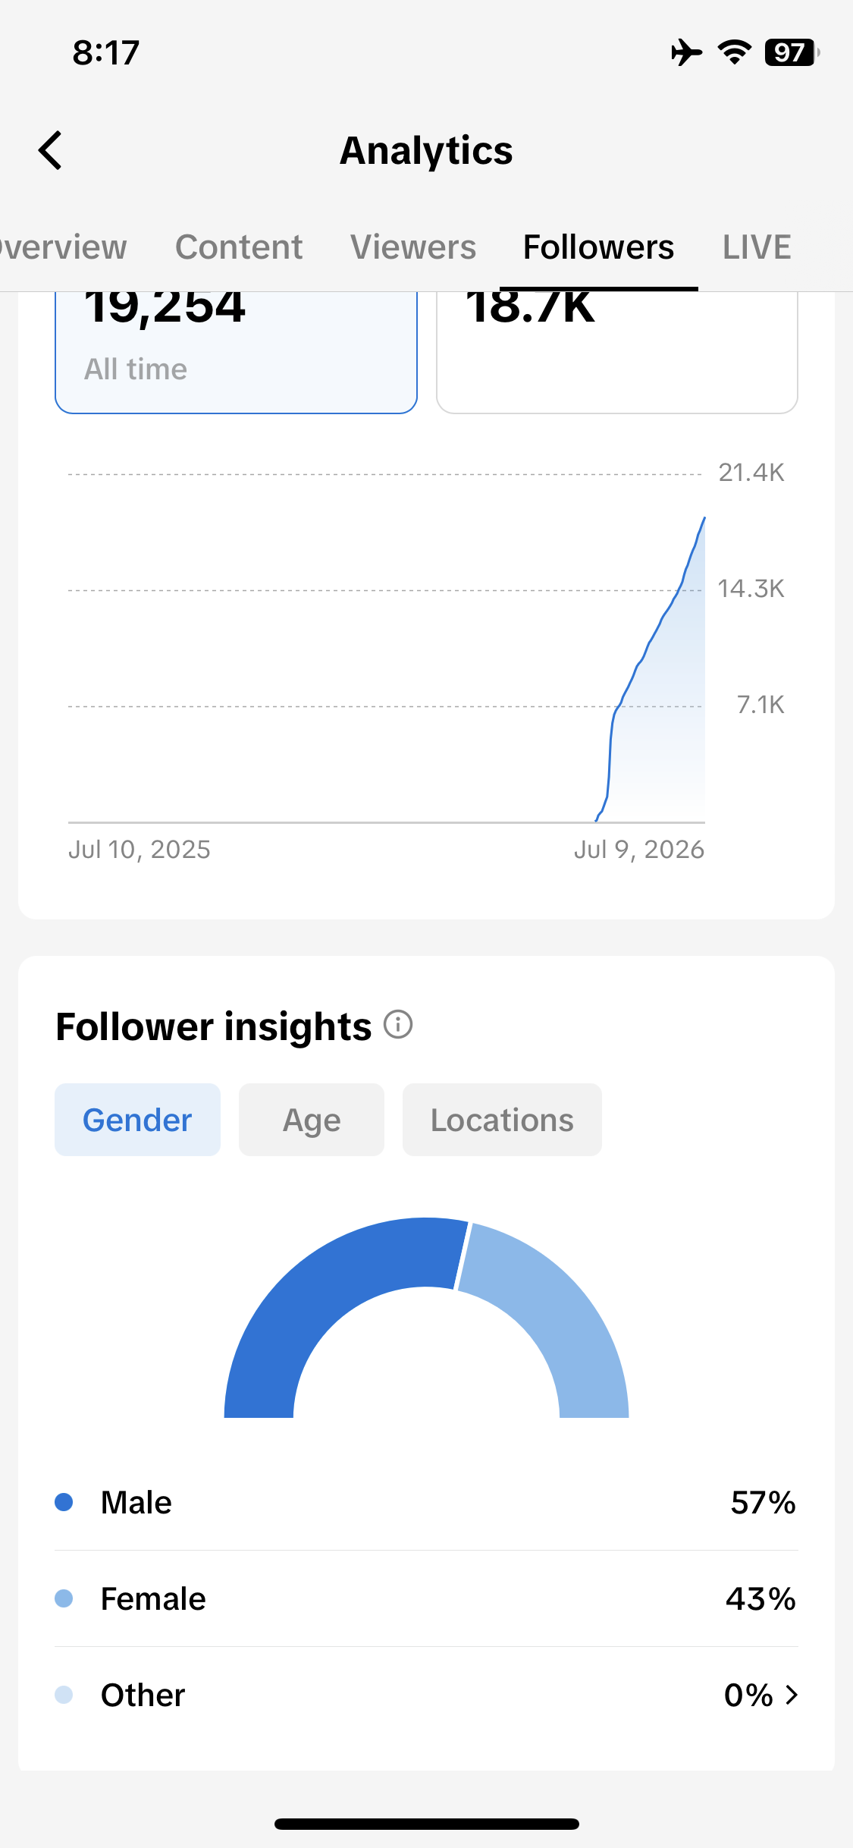The height and width of the screenshot is (1848, 853).
Task: Switch to the Content tab
Action: 239,247
